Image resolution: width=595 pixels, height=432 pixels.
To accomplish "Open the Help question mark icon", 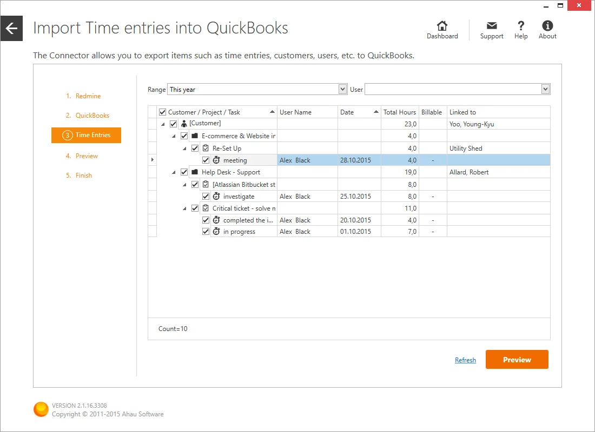I will tap(521, 25).
